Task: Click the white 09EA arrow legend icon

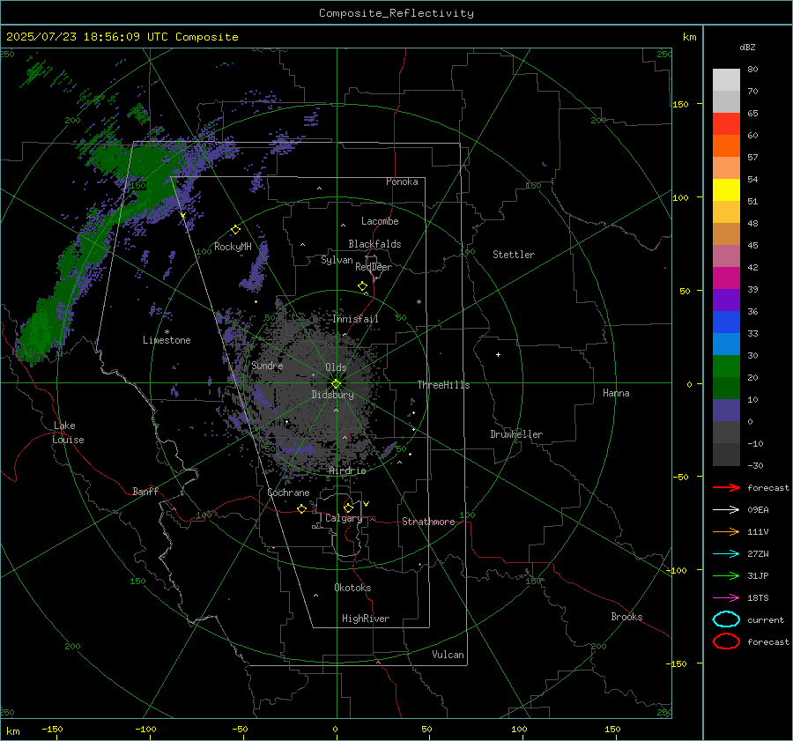Action: pos(726,509)
